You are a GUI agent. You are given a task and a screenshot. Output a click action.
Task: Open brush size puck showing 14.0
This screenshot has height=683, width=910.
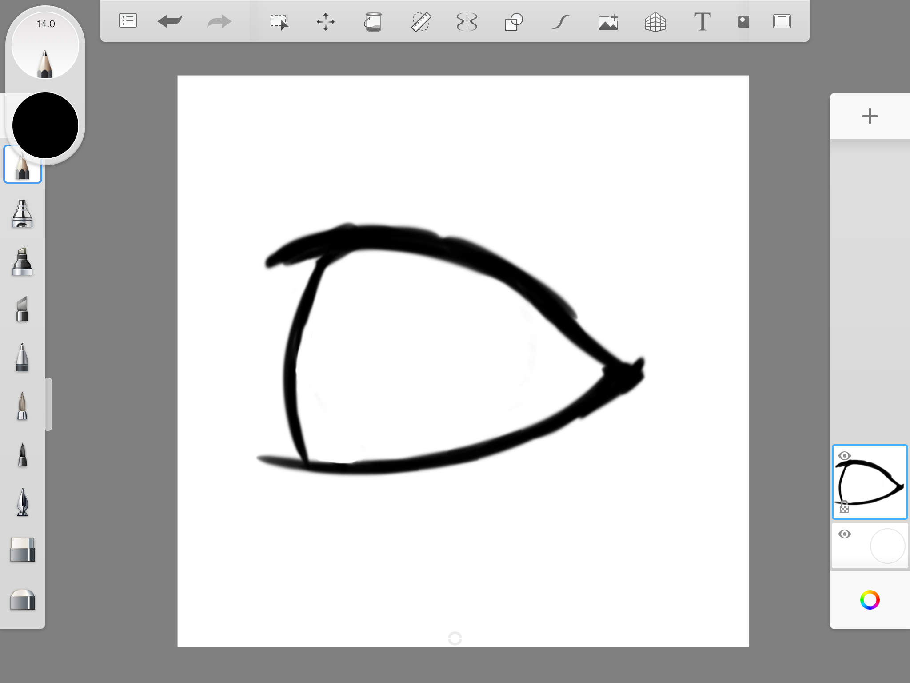click(x=45, y=45)
